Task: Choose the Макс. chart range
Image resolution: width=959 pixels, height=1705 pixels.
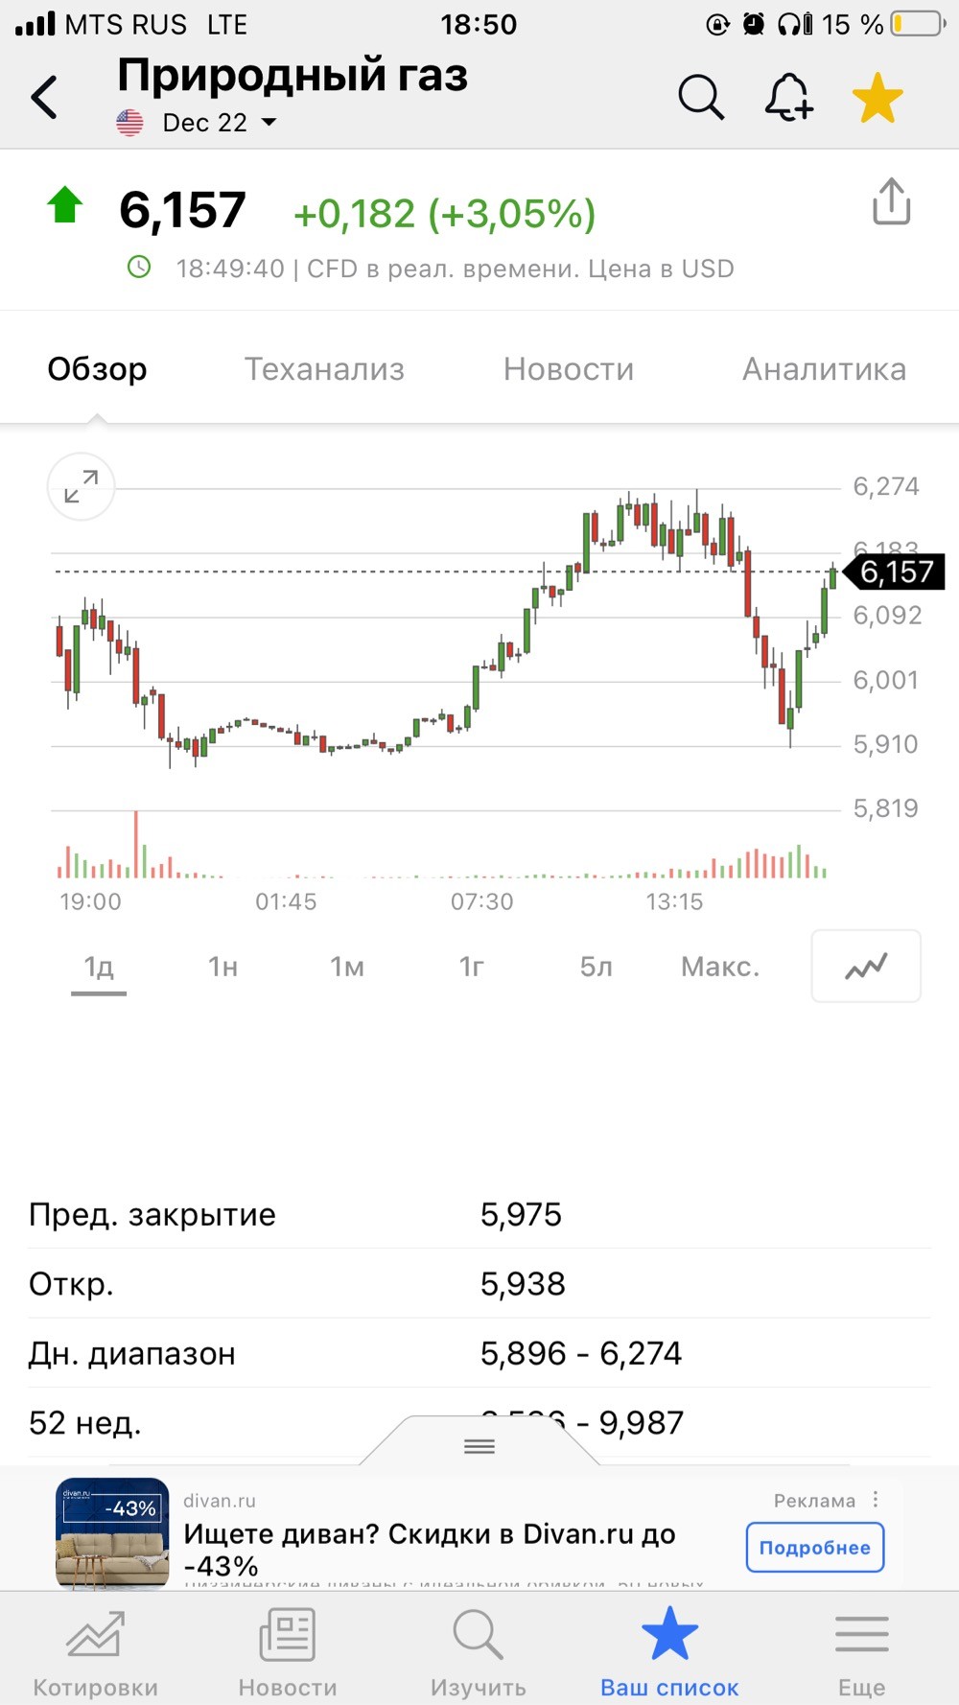Action: 720,967
